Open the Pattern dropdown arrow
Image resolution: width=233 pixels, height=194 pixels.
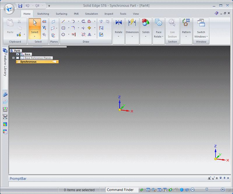pos(186,36)
